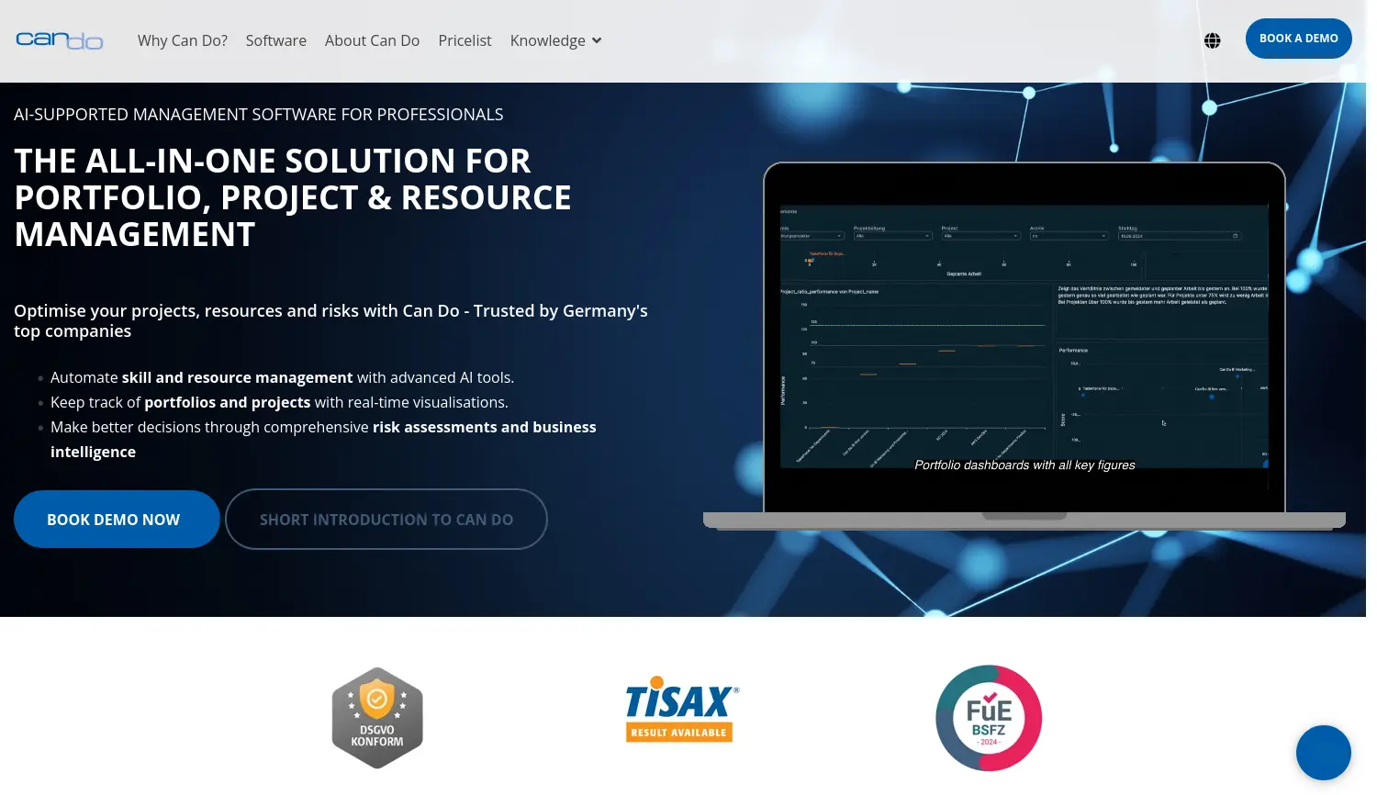Viewport: 1377px width, 795px height.
Task: Open the chat widget bubble
Action: [x=1323, y=753]
